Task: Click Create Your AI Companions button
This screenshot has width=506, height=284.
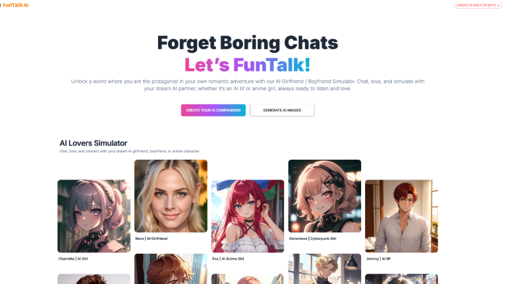Action: tap(213, 110)
